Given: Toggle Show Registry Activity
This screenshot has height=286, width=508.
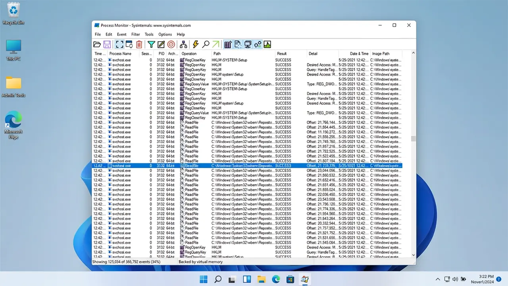Looking at the screenshot, I should click(x=228, y=44).
